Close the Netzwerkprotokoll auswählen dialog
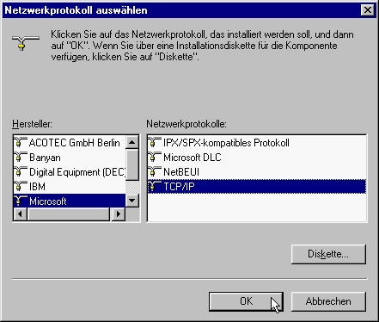 tap(368, 10)
